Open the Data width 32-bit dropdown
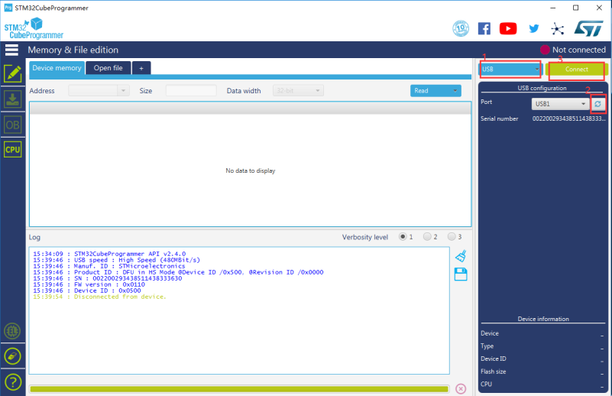The height and width of the screenshot is (396, 612). 298,91
